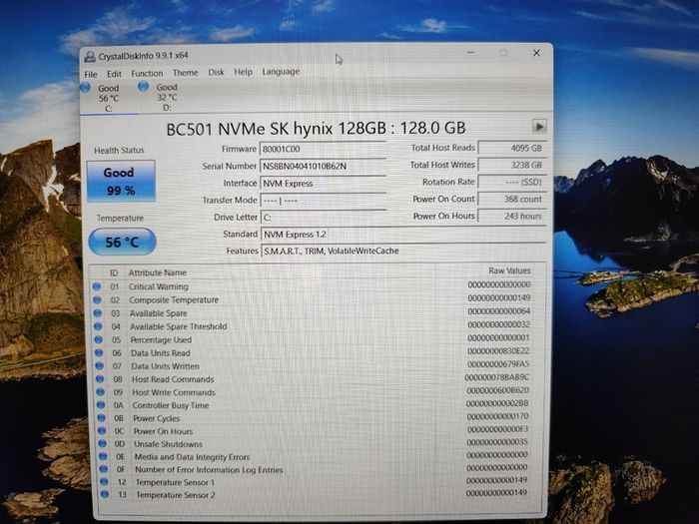Click the Serial Number field
The width and height of the screenshot is (699, 524).
[323, 166]
